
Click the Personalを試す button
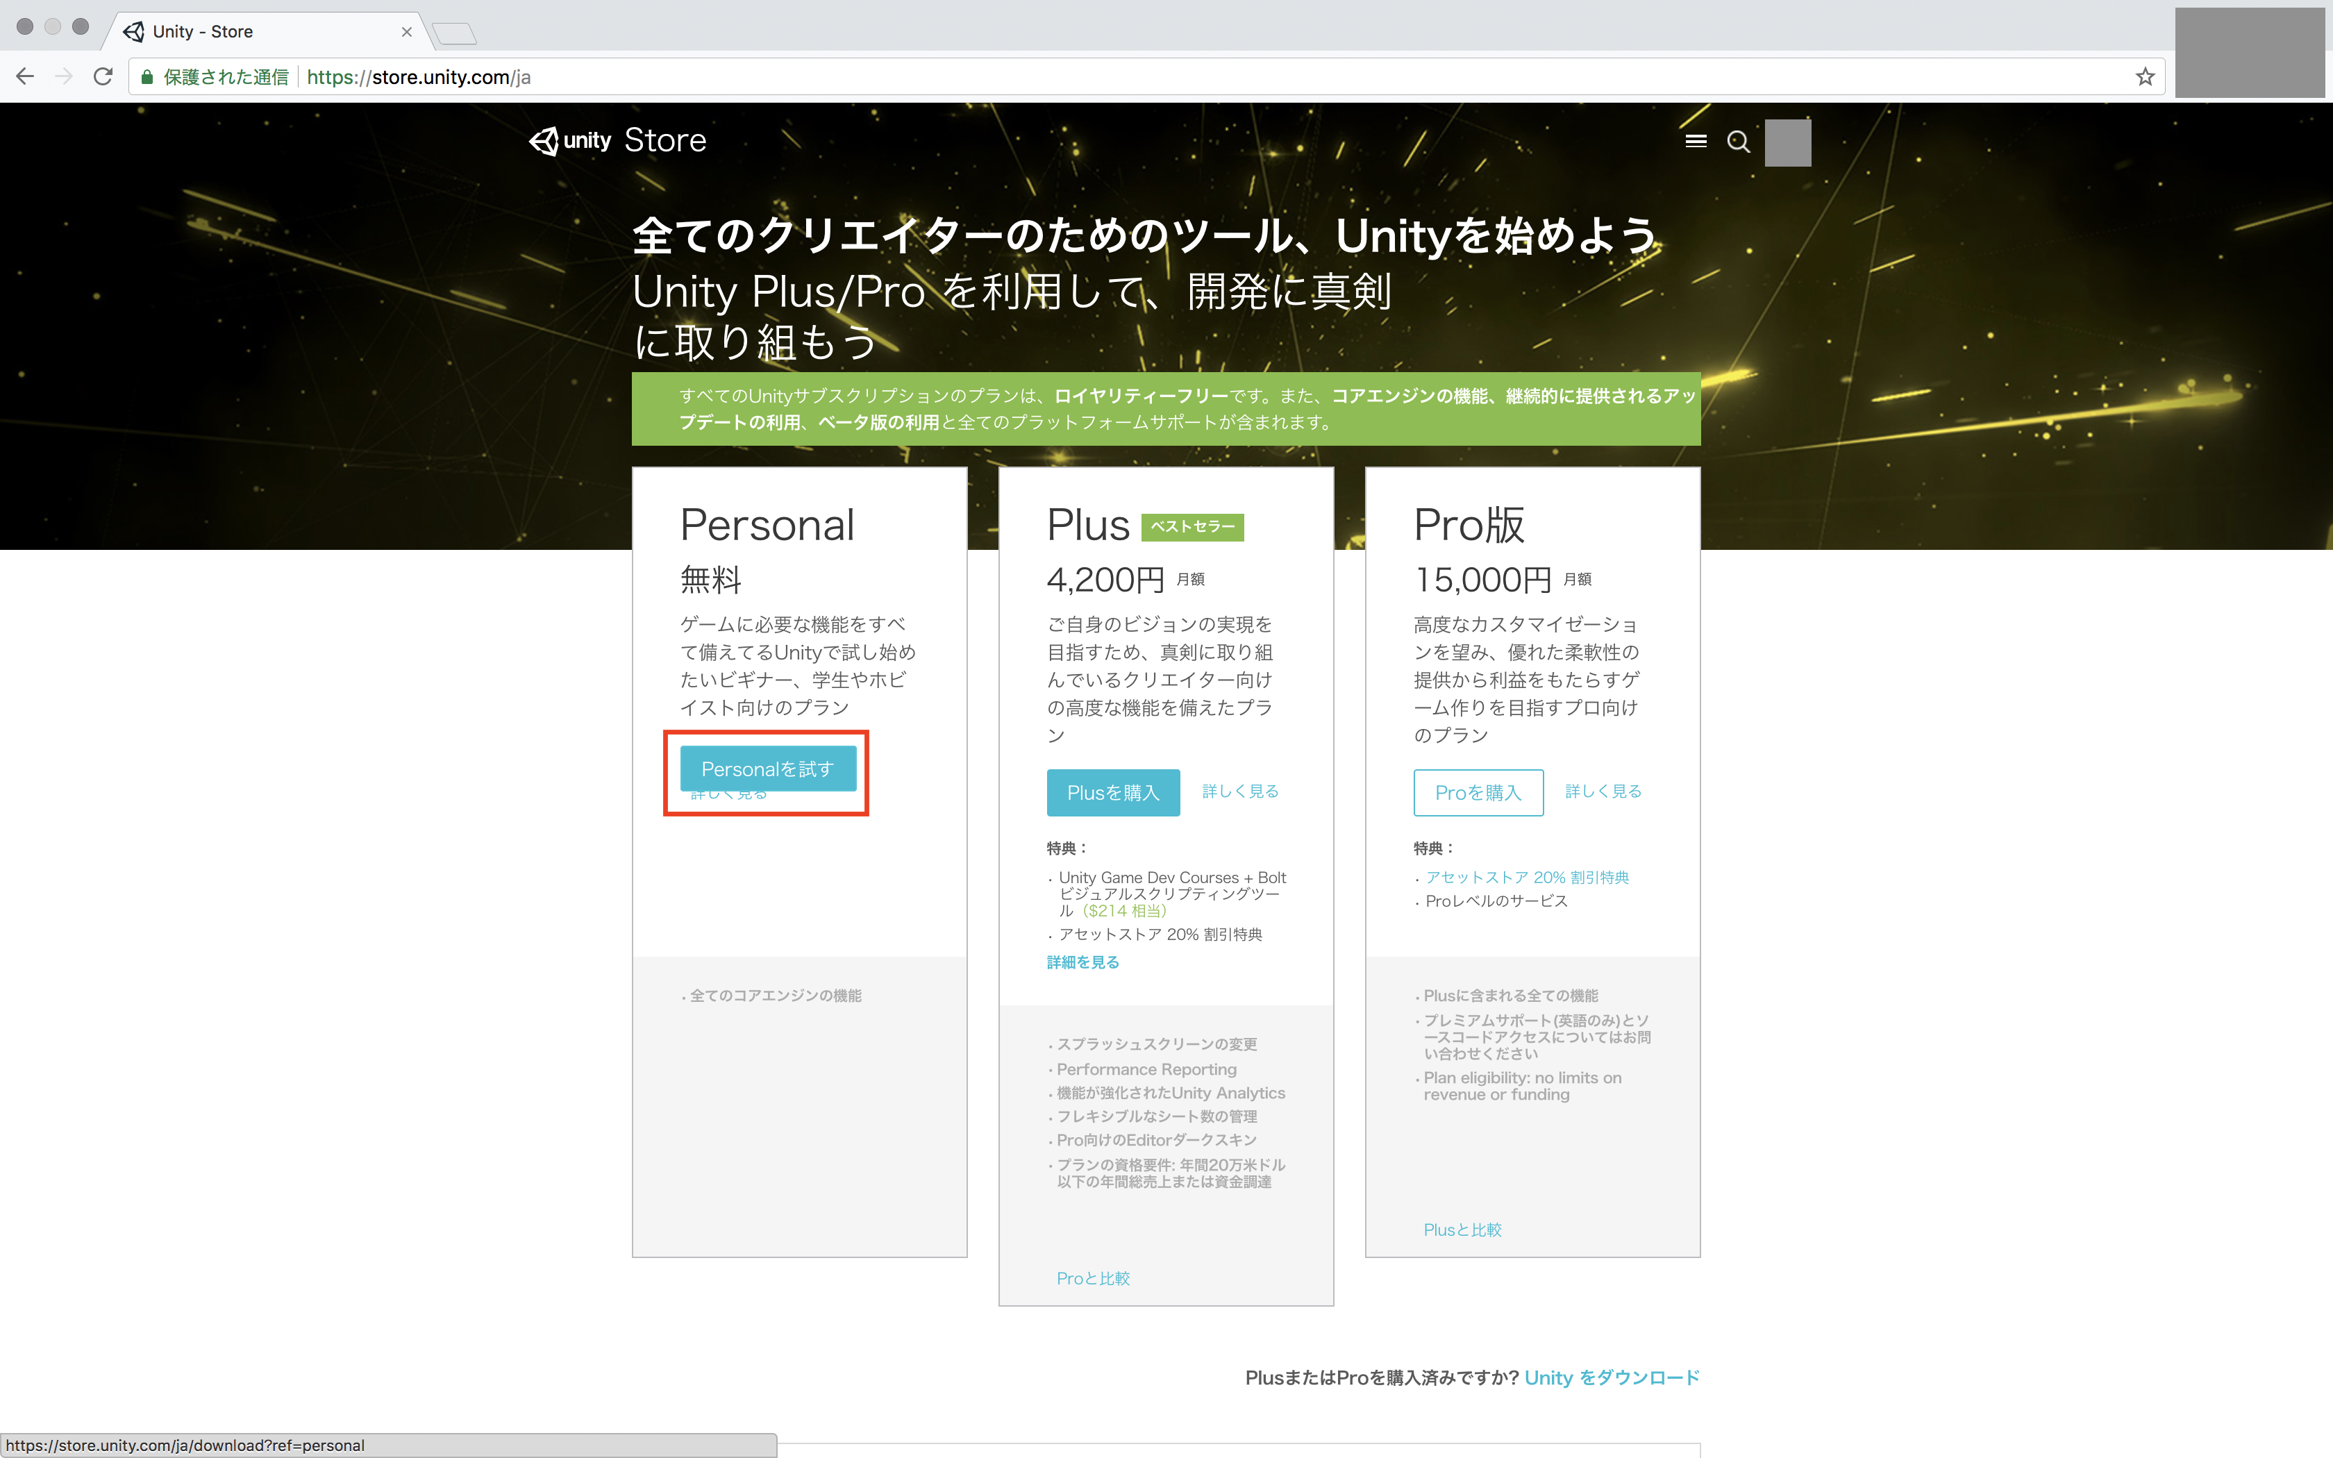[x=767, y=769]
